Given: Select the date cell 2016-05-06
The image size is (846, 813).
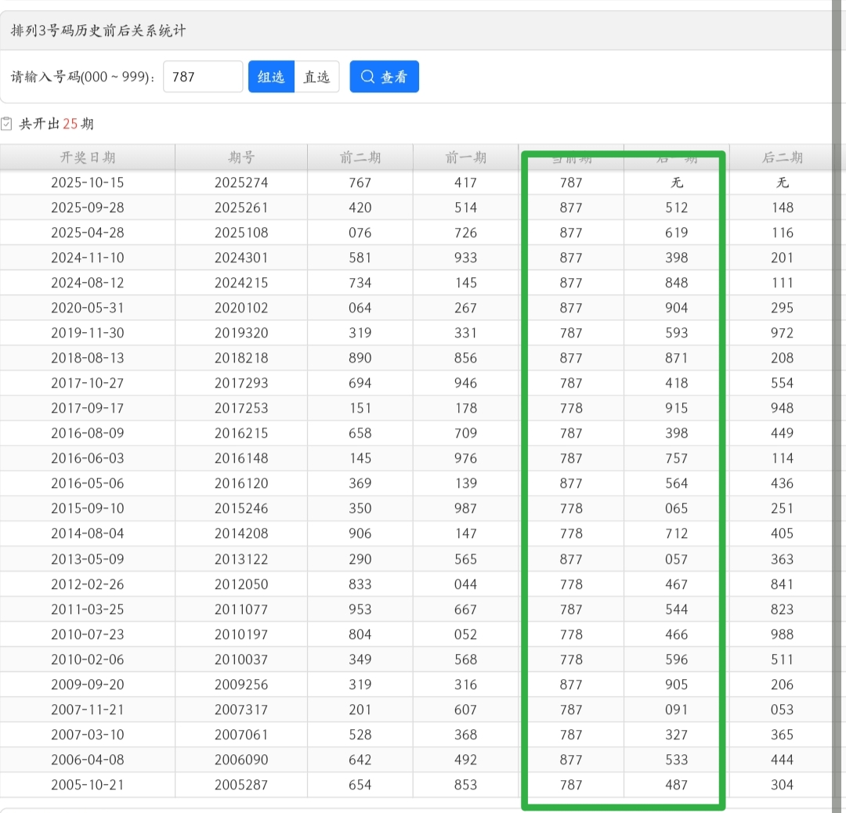Looking at the screenshot, I should pos(88,483).
